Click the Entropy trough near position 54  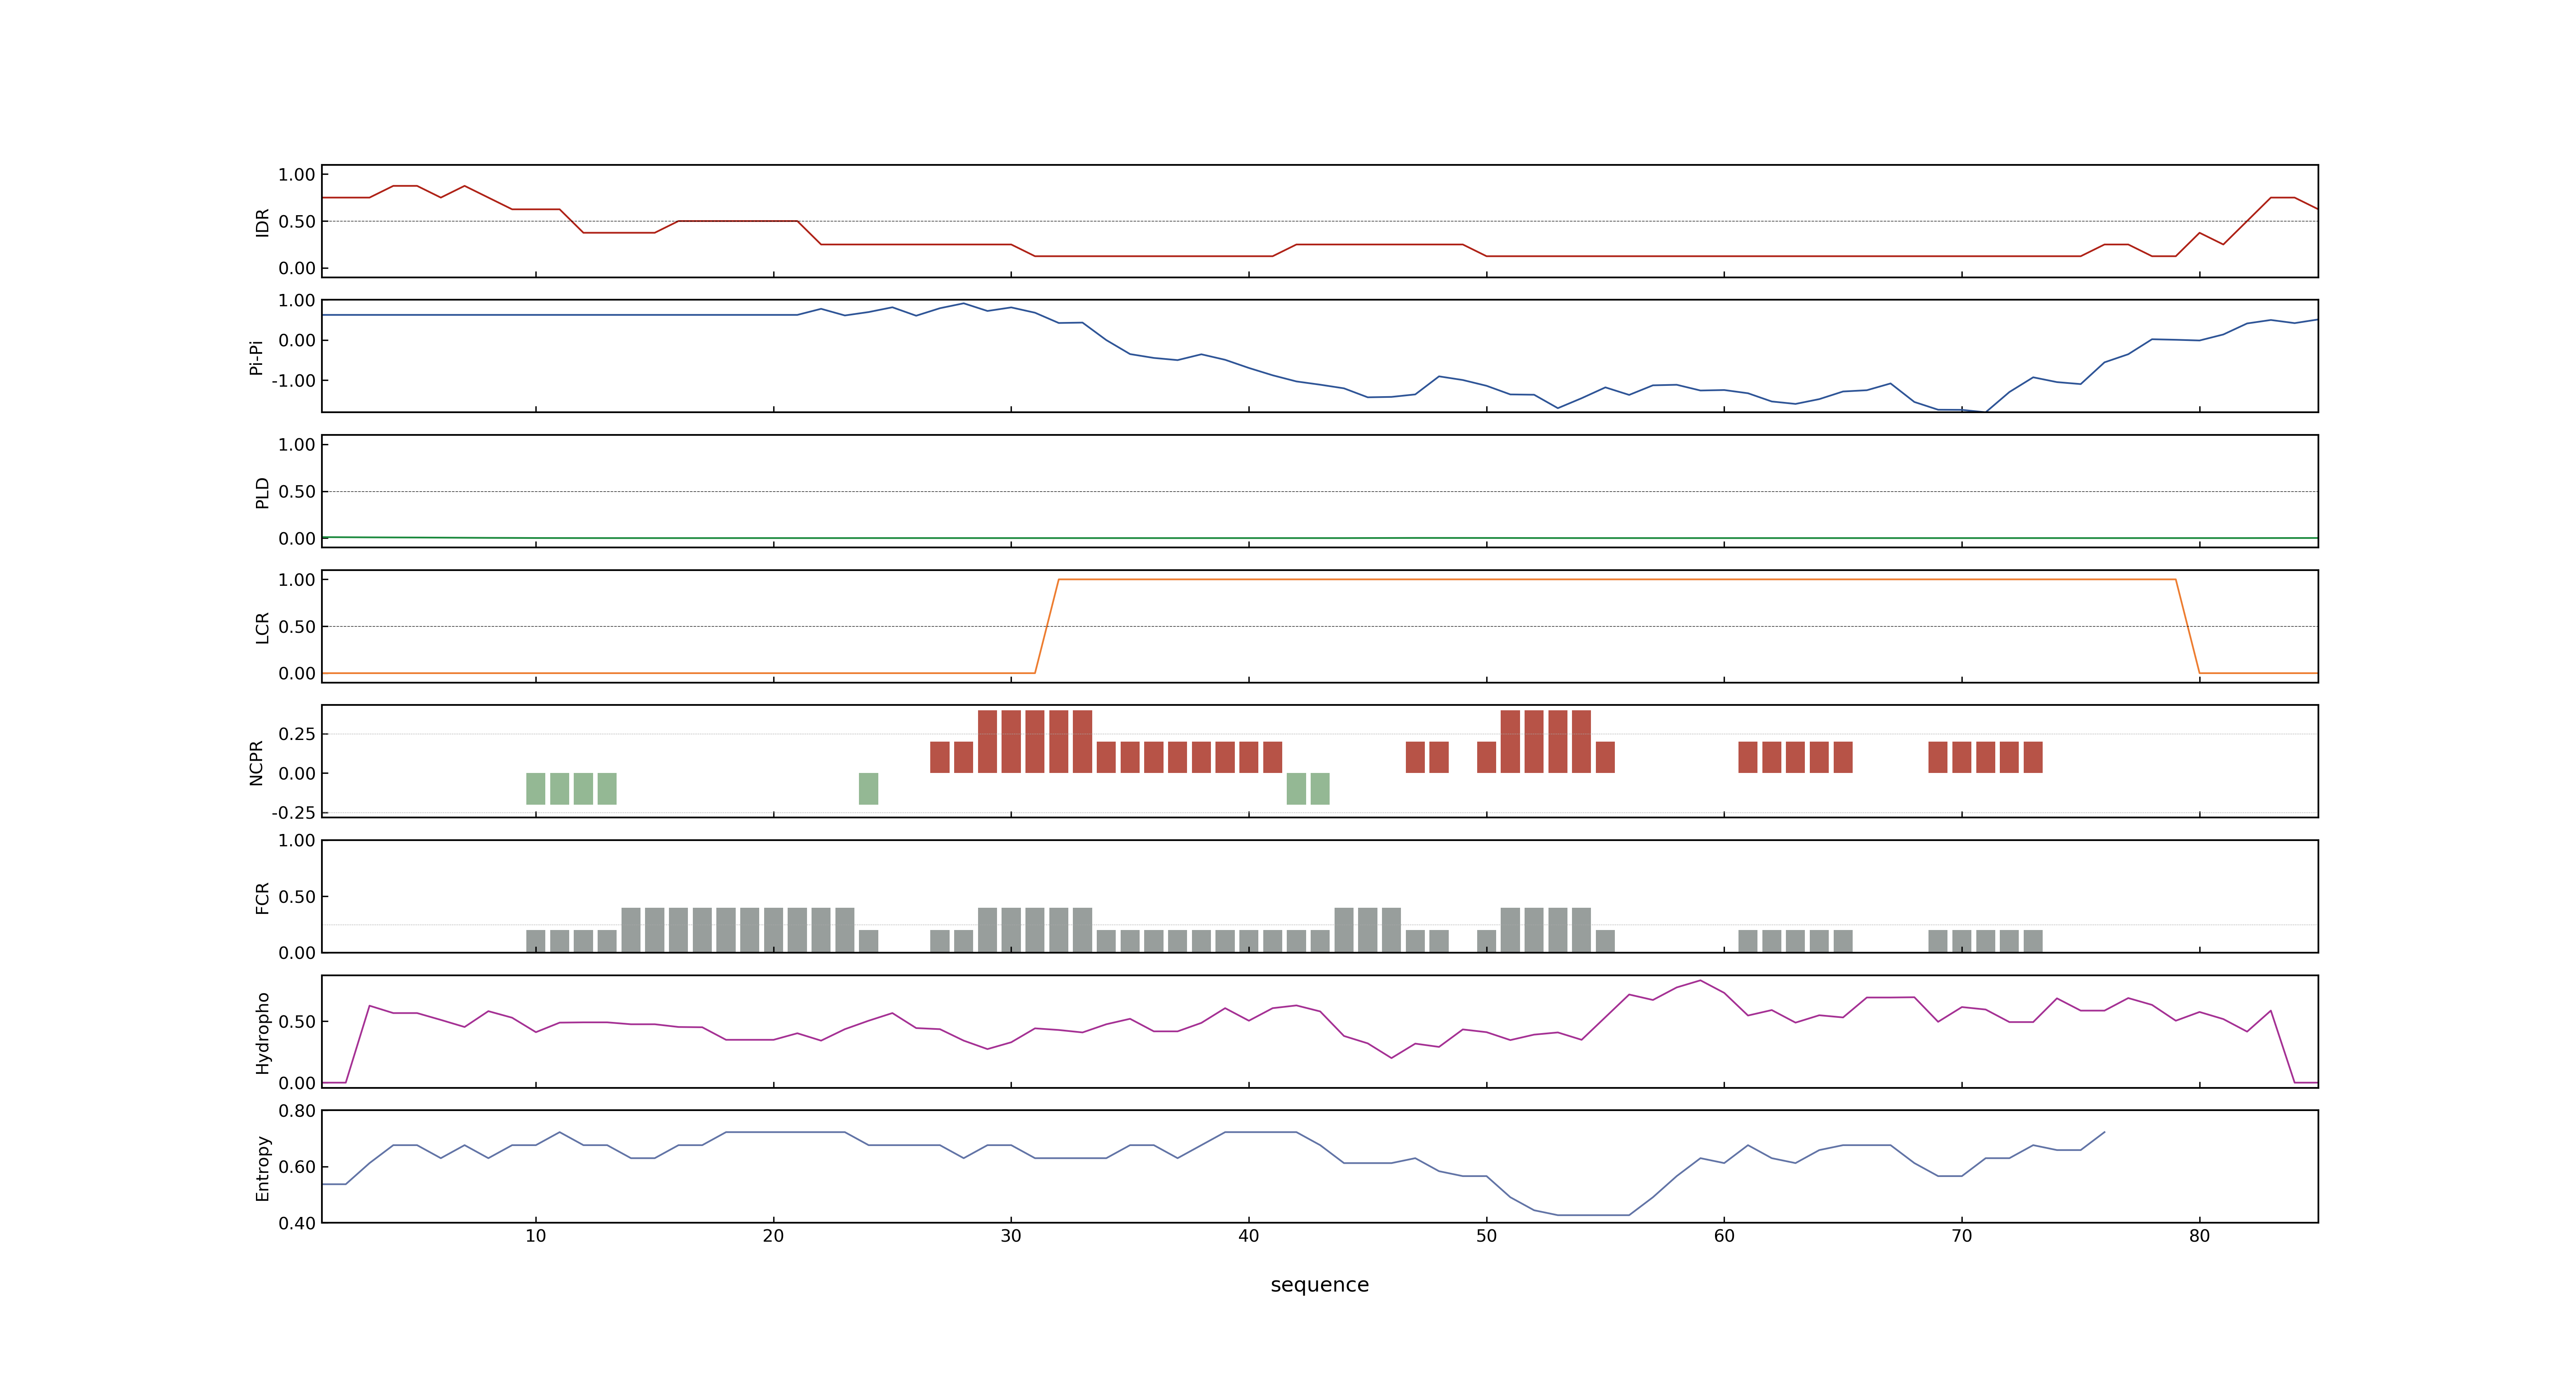coord(1593,1215)
